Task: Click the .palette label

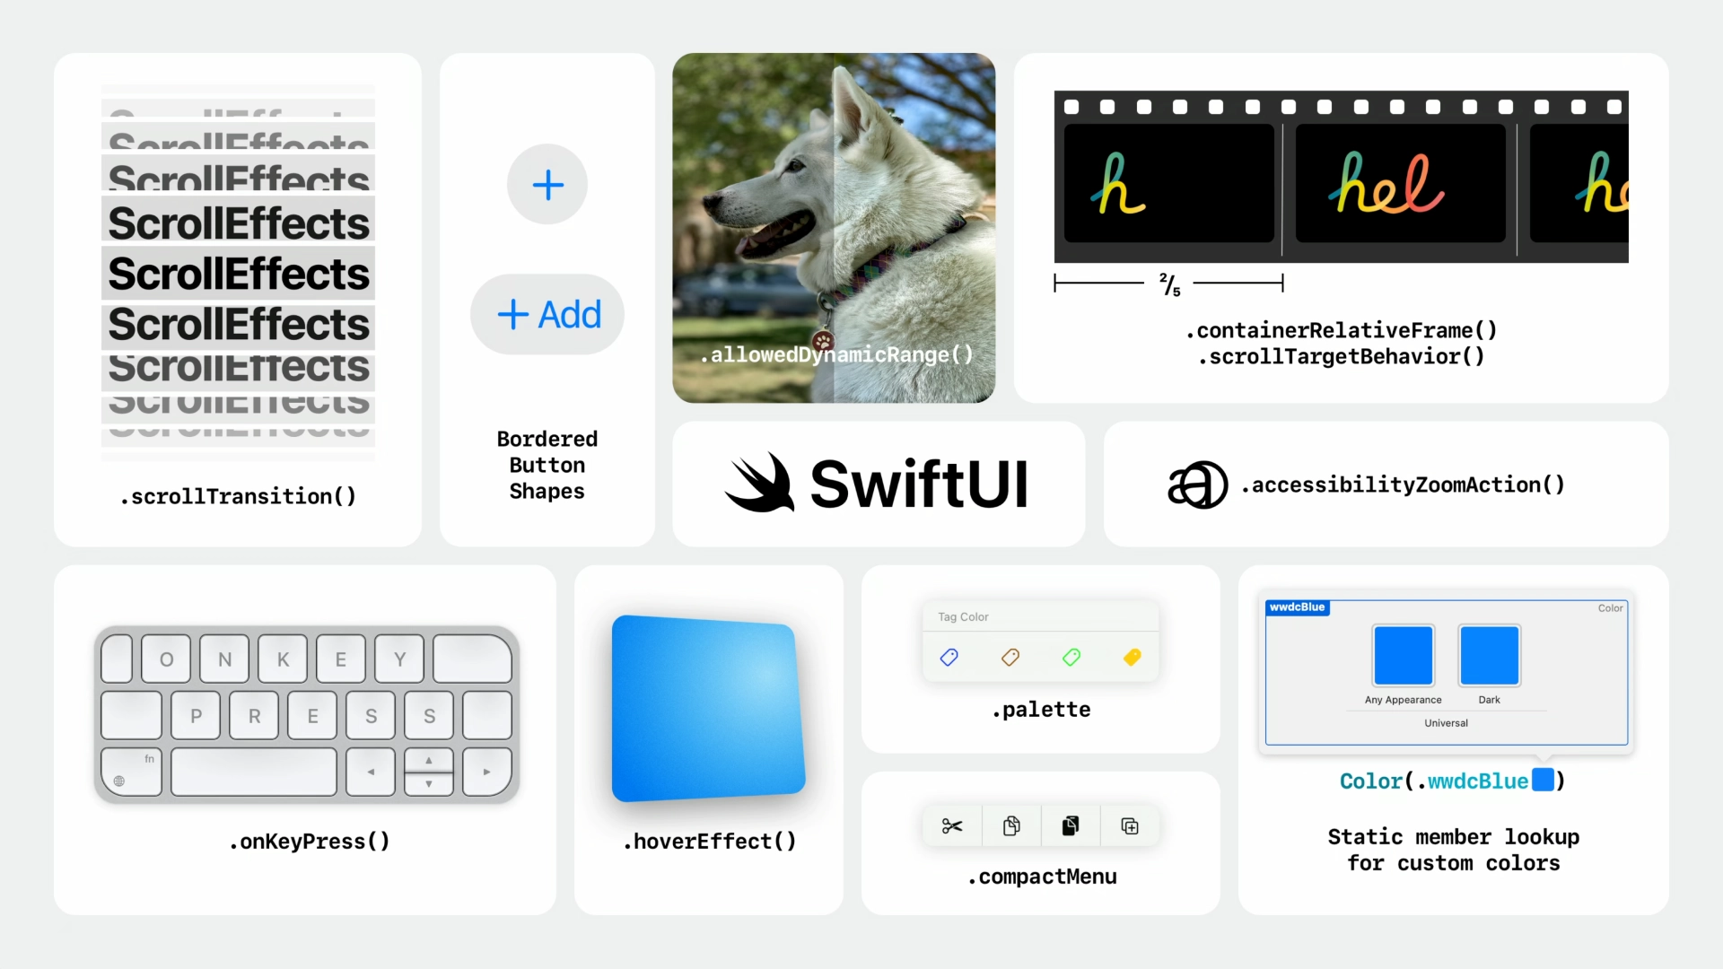Action: [1041, 710]
